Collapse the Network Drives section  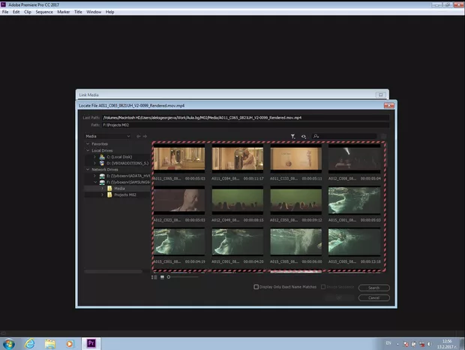88,169
